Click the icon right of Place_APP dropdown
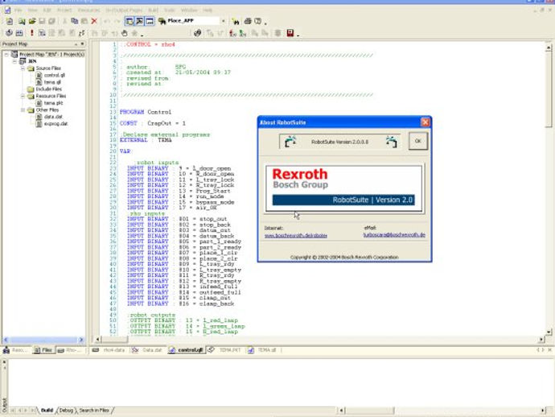The height and width of the screenshot is (417, 555). (x=236, y=21)
